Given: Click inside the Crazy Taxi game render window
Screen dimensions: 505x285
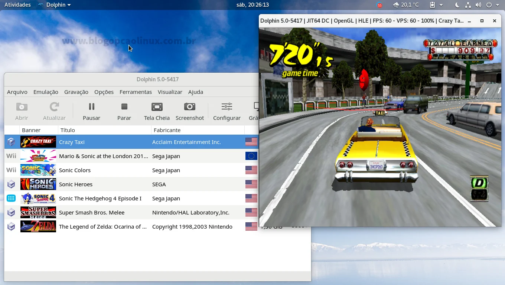Looking at the screenshot, I should click(x=380, y=127).
